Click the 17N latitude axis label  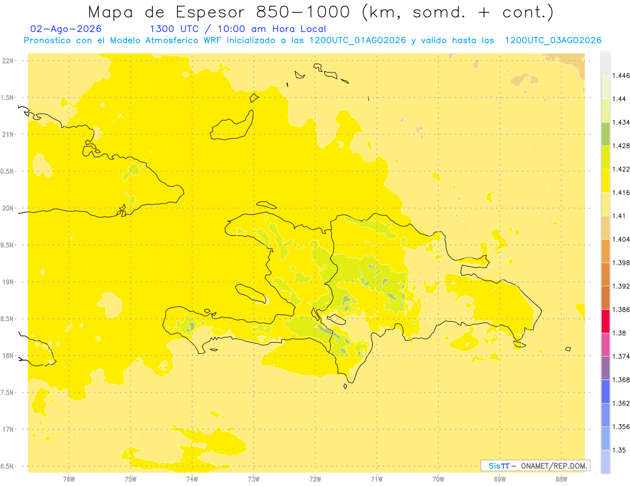(8, 429)
